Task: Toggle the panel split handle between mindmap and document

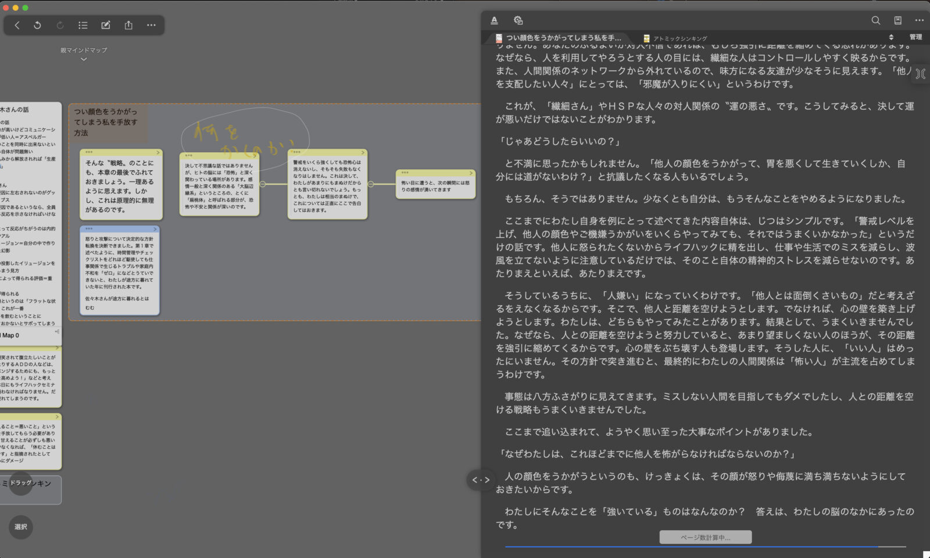Action: [x=481, y=480]
